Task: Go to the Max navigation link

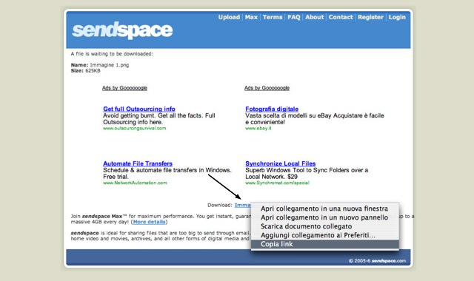Action: [x=251, y=17]
